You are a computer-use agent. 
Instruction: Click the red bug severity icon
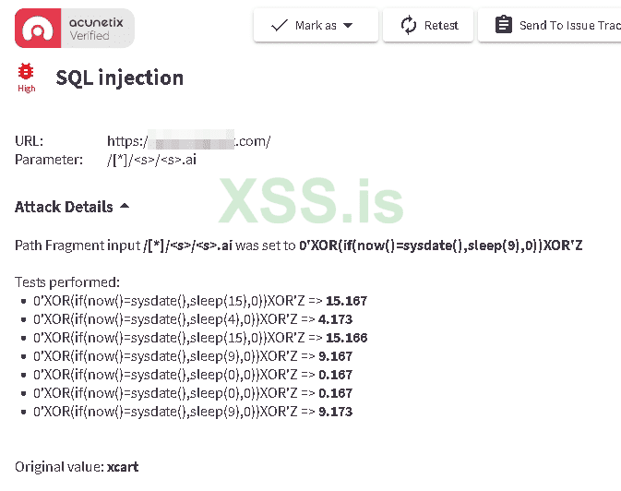tap(26, 71)
